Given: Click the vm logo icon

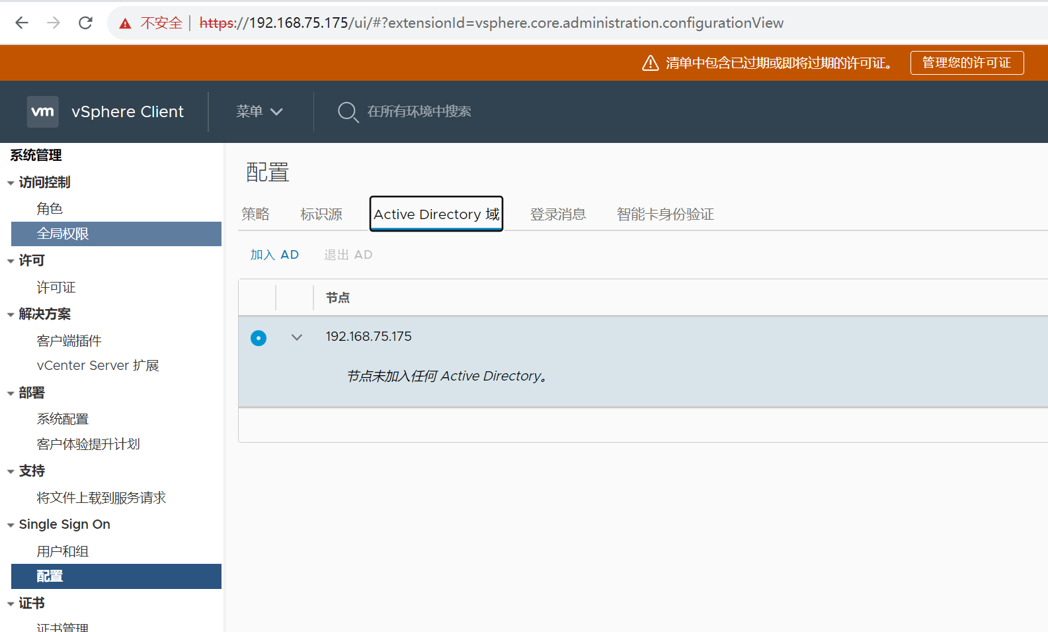Looking at the screenshot, I should click(43, 112).
